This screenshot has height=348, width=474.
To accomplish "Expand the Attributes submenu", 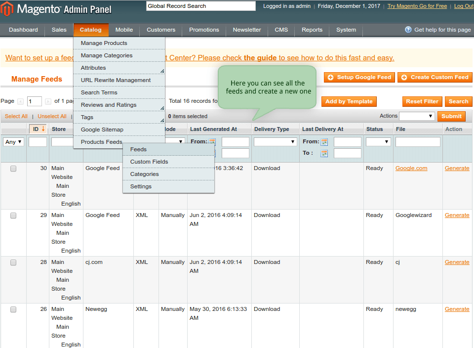I will 119,68.
